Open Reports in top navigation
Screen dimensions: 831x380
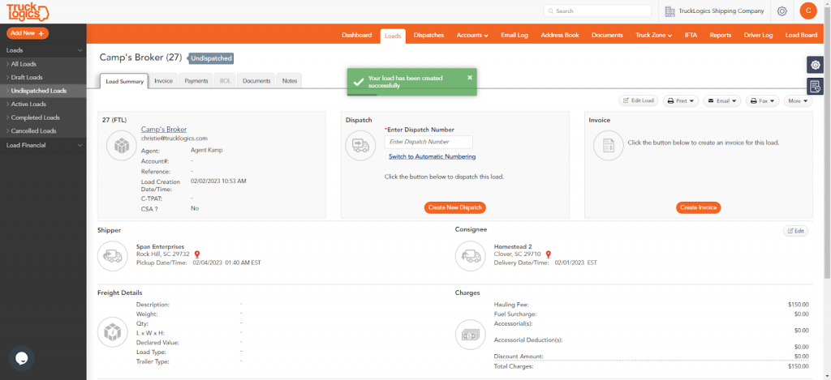coord(721,35)
